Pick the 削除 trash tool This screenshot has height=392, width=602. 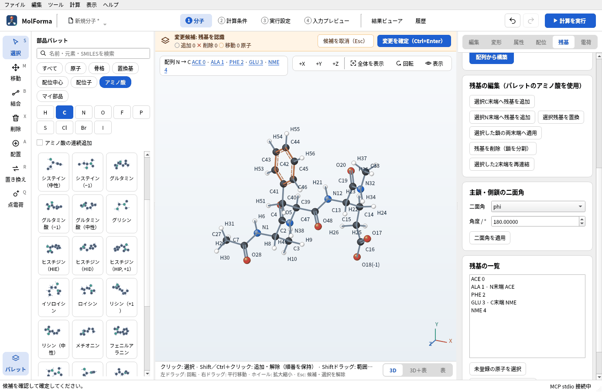[16, 123]
